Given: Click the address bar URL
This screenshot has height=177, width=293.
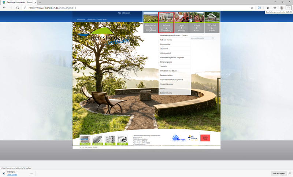Looking at the screenshot, I should 52,8.
